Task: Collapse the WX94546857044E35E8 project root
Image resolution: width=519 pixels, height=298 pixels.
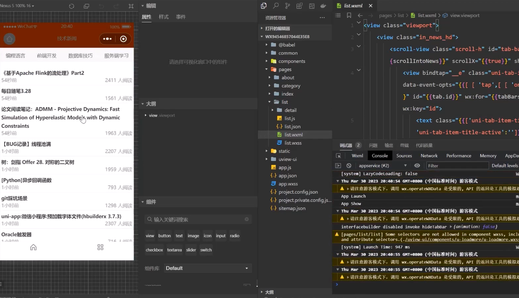Action: pyautogui.click(x=262, y=37)
